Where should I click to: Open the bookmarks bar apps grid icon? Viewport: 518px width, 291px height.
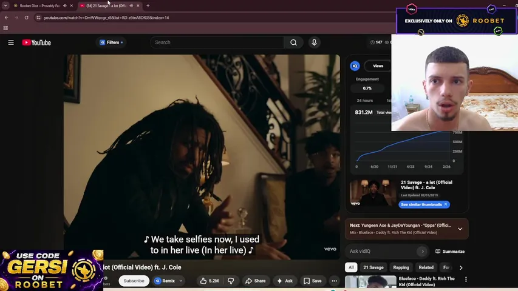point(5,28)
